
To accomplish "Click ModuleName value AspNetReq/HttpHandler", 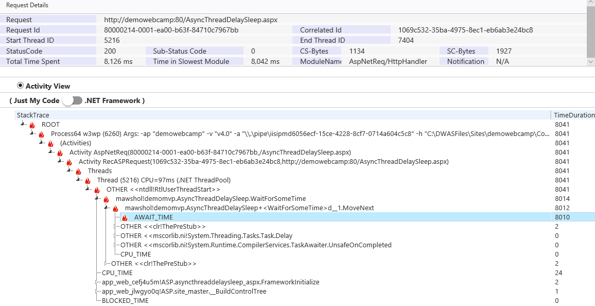I will point(388,61).
